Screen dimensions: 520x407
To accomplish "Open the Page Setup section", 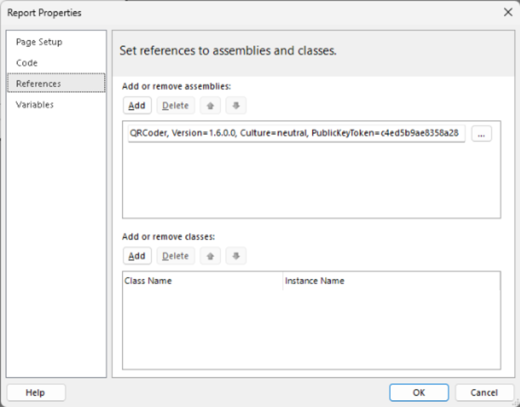I will 39,42.
